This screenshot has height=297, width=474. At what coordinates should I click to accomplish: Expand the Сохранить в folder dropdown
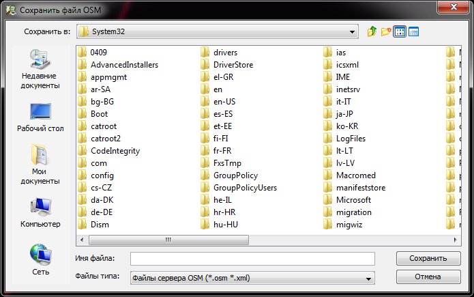click(353, 31)
